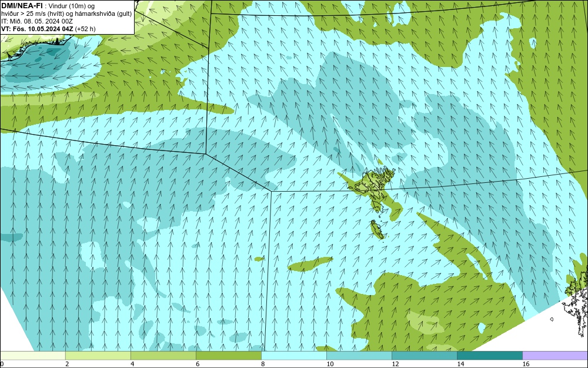This screenshot has width=588, height=368.
Task: Click the 2–4 m/s light green legend swatch
Action: point(98,355)
